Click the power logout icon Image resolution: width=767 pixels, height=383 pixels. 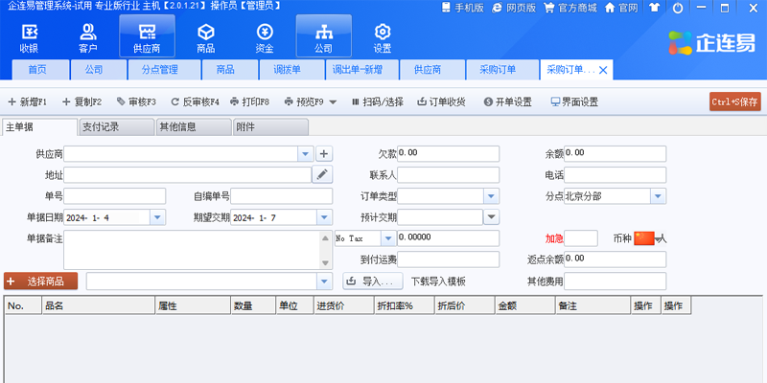[x=678, y=8]
